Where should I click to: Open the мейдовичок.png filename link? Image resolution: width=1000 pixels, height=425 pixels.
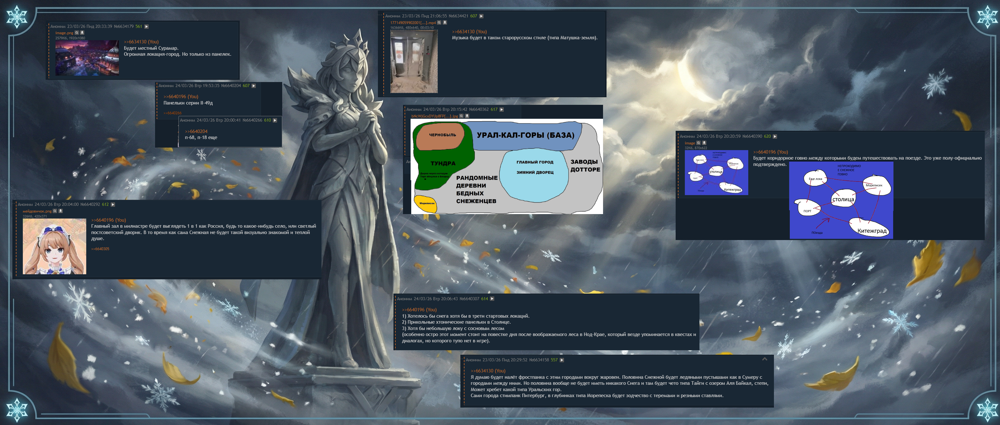coord(37,211)
